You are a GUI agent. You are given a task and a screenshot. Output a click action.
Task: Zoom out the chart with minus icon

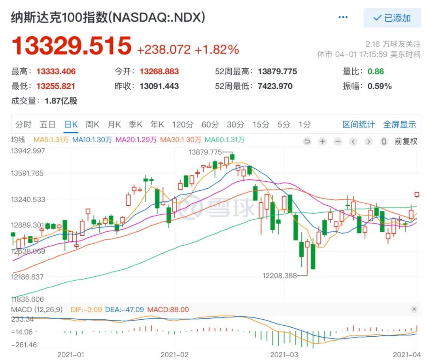[x=338, y=141]
